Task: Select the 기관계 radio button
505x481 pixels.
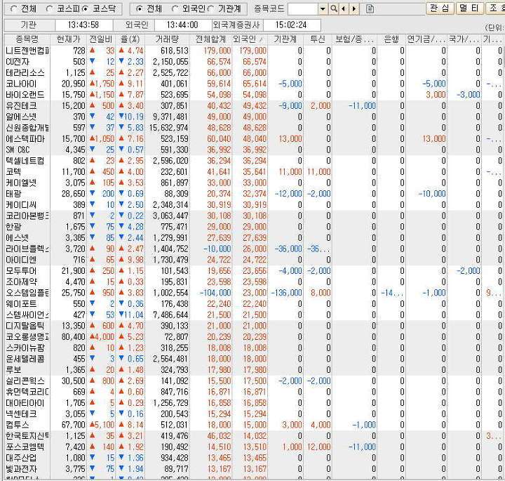Action: tap(210, 9)
